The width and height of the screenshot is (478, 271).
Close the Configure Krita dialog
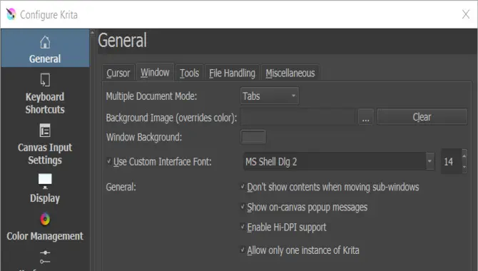465,14
